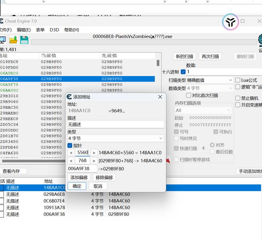Toggle active box for address 029BA6E8
262x241 pixels.
point(2,194)
